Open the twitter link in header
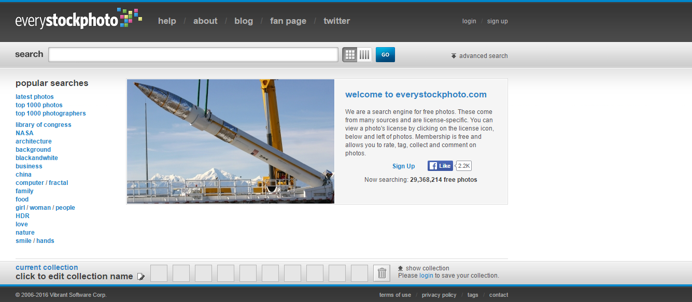692x302 pixels. (337, 21)
